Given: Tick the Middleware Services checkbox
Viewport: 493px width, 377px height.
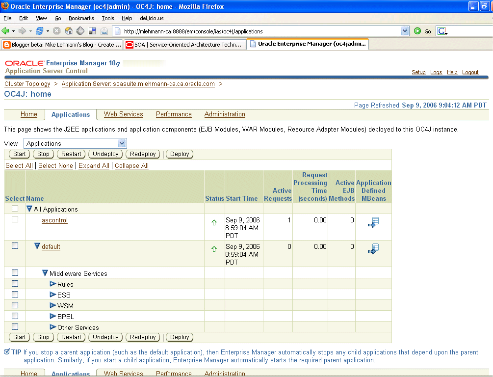Looking at the screenshot, I should (x=15, y=272).
